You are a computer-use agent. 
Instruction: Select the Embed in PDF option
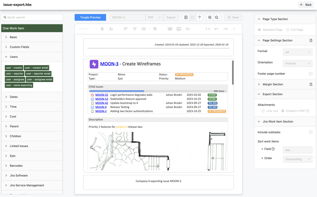tap(283, 111)
